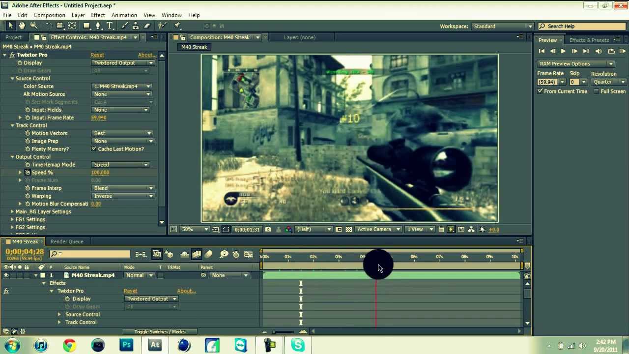The image size is (629, 354).
Task: Toggle From Current Time checkbox
Action: pyautogui.click(x=540, y=91)
